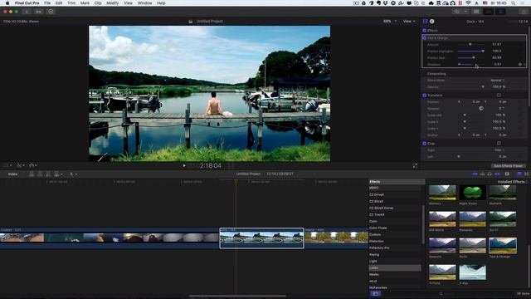This screenshot has width=531, height=299.
Task: Toggle the Crop section checkbox
Action: [x=424, y=144]
